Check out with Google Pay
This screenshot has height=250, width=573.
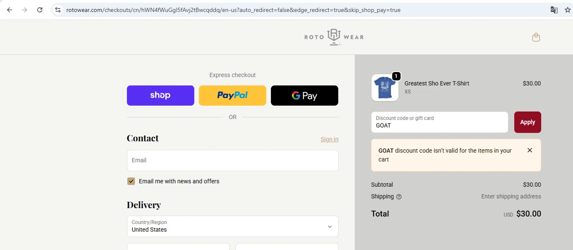coord(304,95)
